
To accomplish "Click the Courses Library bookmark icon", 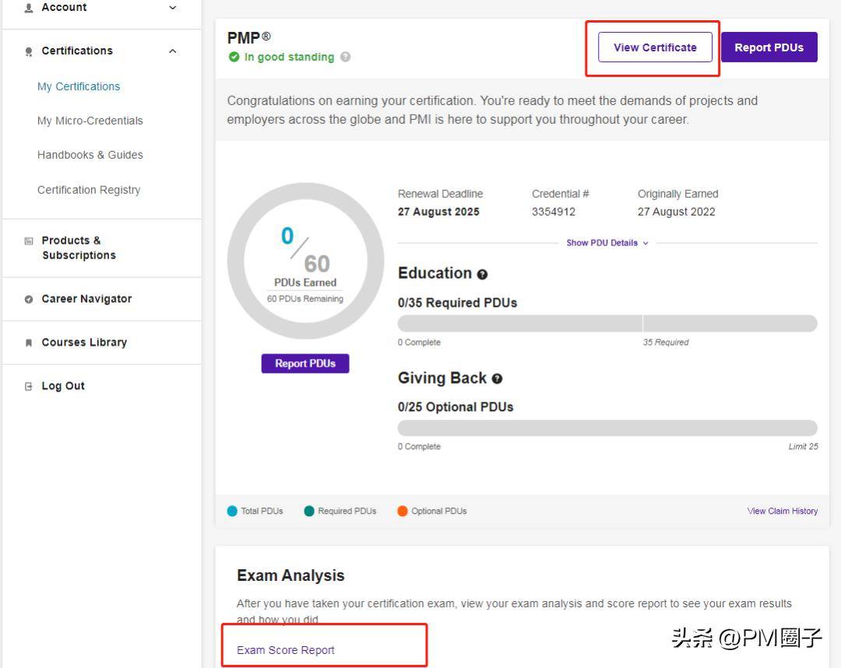I will tap(29, 343).
